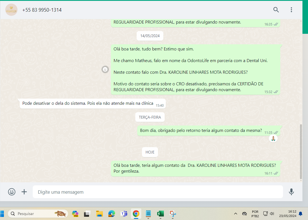
Task: Open the emoji picker in message bar
Action: (12, 192)
